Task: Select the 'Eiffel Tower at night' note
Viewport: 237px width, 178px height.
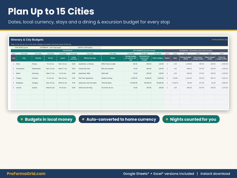Action: tap(113, 64)
